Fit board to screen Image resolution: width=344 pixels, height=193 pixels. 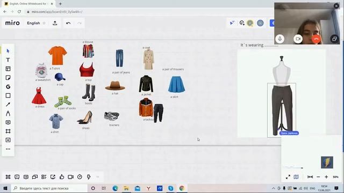point(310,177)
